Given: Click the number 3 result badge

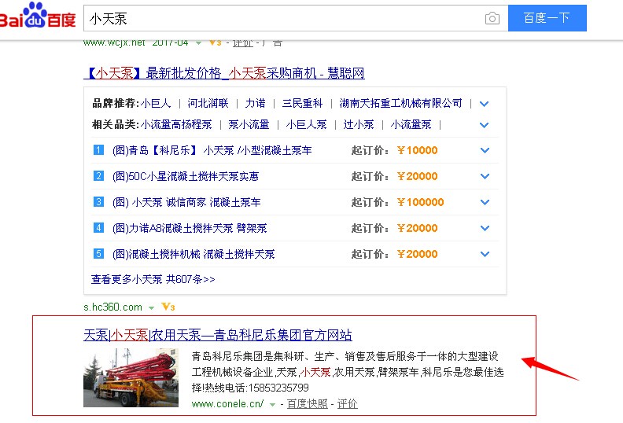Looking at the screenshot, I should [98, 202].
